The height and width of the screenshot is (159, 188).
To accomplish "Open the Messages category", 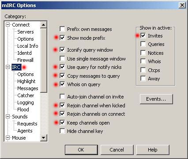I will (28, 88).
